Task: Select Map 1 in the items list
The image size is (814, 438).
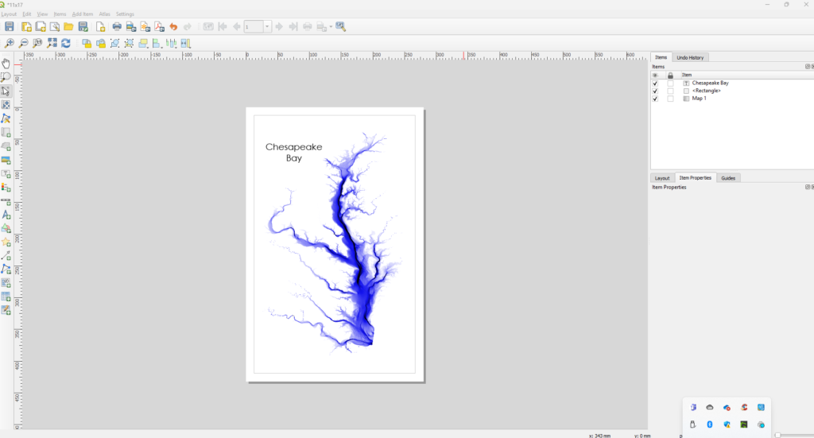Action: [x=699, y=99]
